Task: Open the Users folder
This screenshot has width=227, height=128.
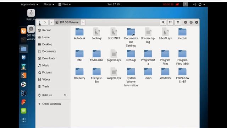Action: pos(148,74)
